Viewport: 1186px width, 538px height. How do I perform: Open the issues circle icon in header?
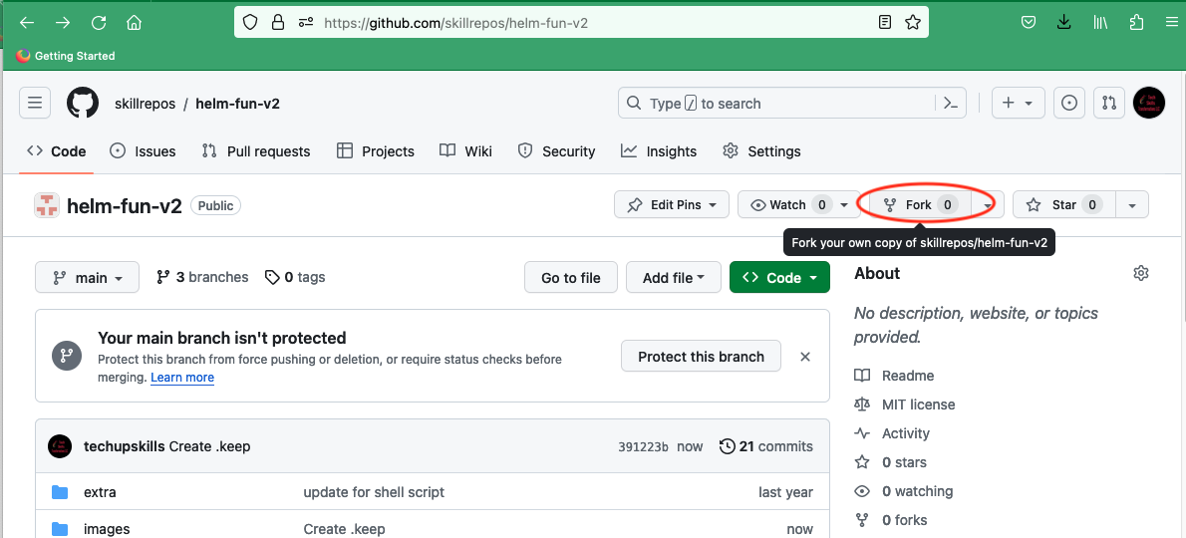click(1069, 103)
